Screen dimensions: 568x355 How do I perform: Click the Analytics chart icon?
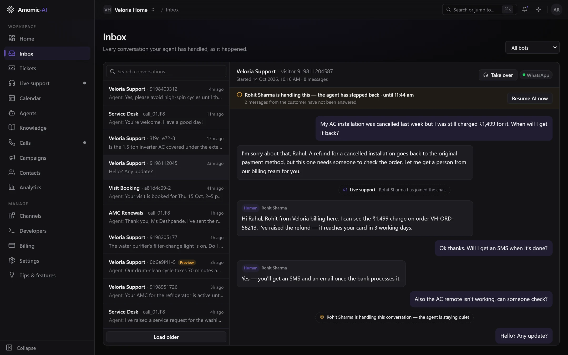pyautogui.click(x=12, y=187)
